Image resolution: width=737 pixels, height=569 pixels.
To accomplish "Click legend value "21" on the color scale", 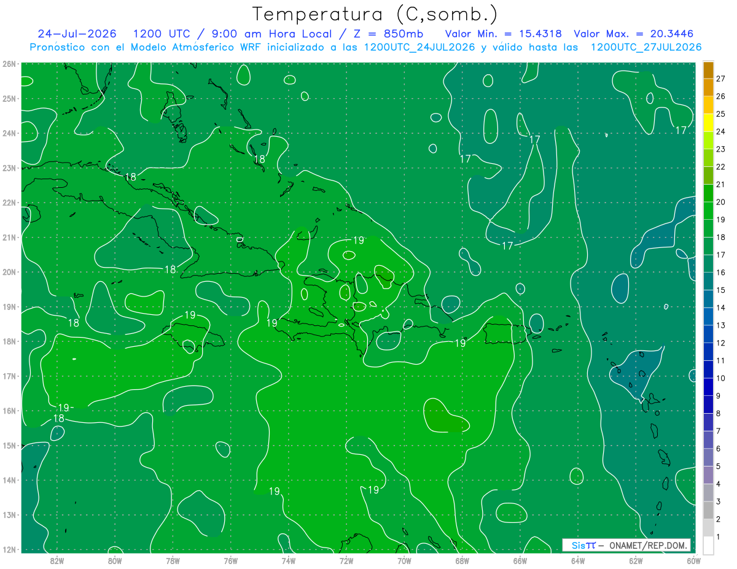I will tap(721, 184).
